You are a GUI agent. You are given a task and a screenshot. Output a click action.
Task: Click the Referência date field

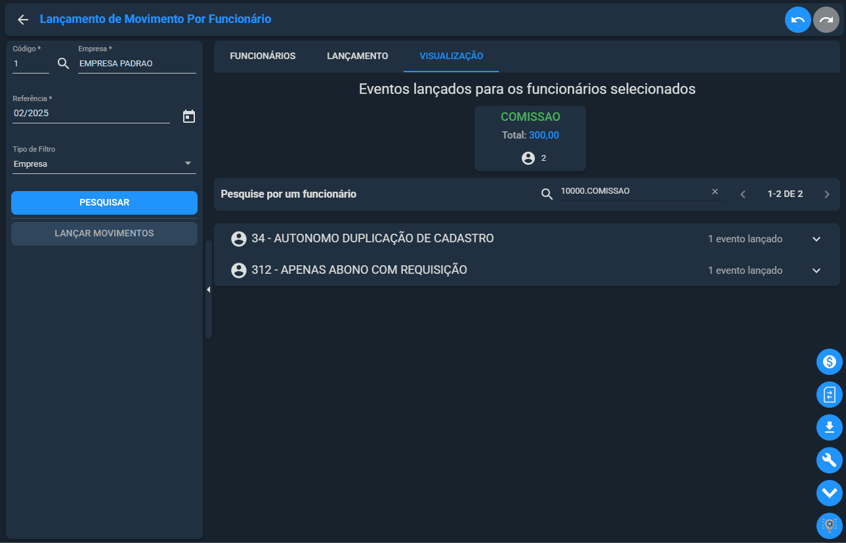click(x=91, y=114)
